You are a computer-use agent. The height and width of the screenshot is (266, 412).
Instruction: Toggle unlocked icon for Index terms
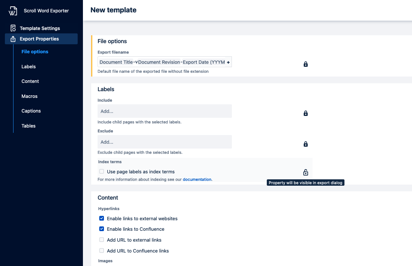point(305,173)
